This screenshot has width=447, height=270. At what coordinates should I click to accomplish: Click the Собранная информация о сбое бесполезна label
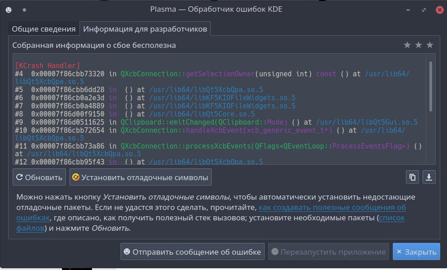(94, 45)
